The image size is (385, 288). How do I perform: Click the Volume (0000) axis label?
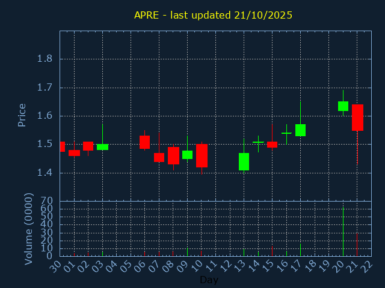click(x=28, y=229)
